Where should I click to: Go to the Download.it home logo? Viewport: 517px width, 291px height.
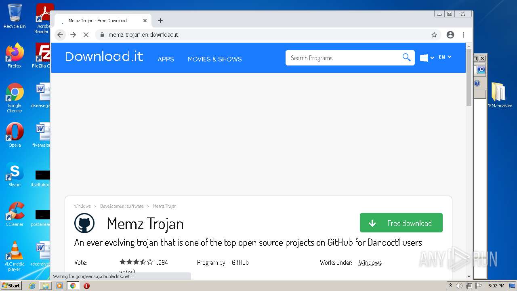click(104, 57)
